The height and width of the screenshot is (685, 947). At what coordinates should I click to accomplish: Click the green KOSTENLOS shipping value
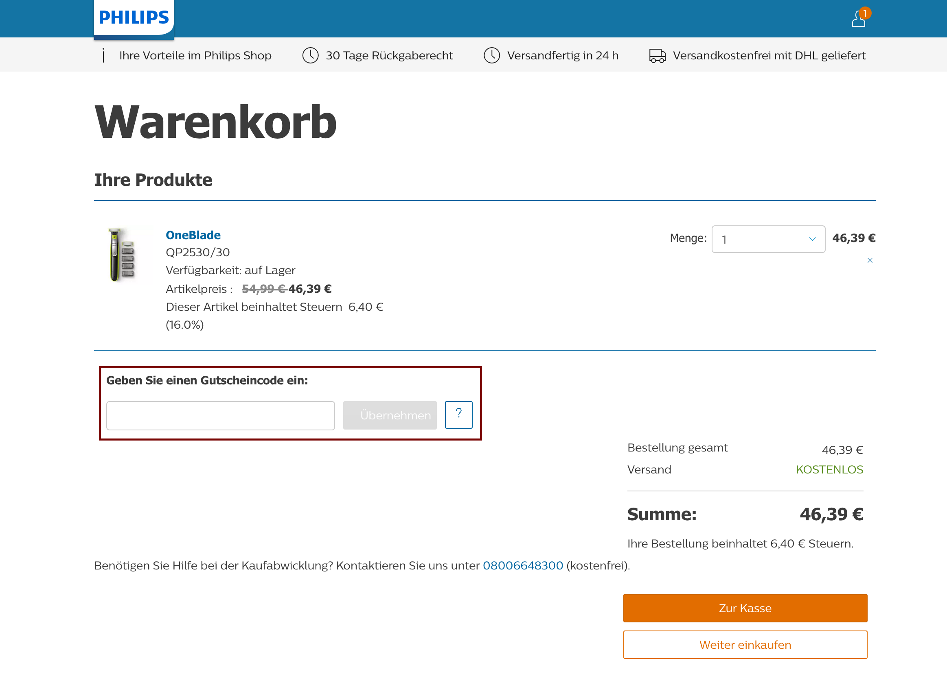tap(829, 470)
